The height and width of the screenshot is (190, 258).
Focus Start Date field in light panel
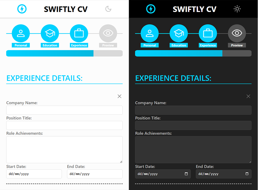click(x=34, y=174)
